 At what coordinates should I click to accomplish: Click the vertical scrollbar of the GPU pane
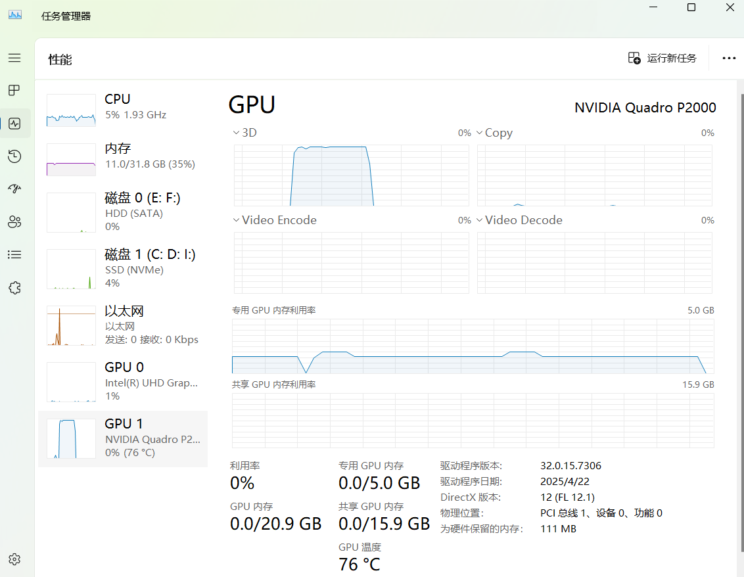click(x=741, y=323)
